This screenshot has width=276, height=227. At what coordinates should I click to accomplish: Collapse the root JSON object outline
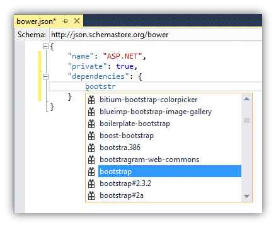pyautogui.click(x=45, y=46)
